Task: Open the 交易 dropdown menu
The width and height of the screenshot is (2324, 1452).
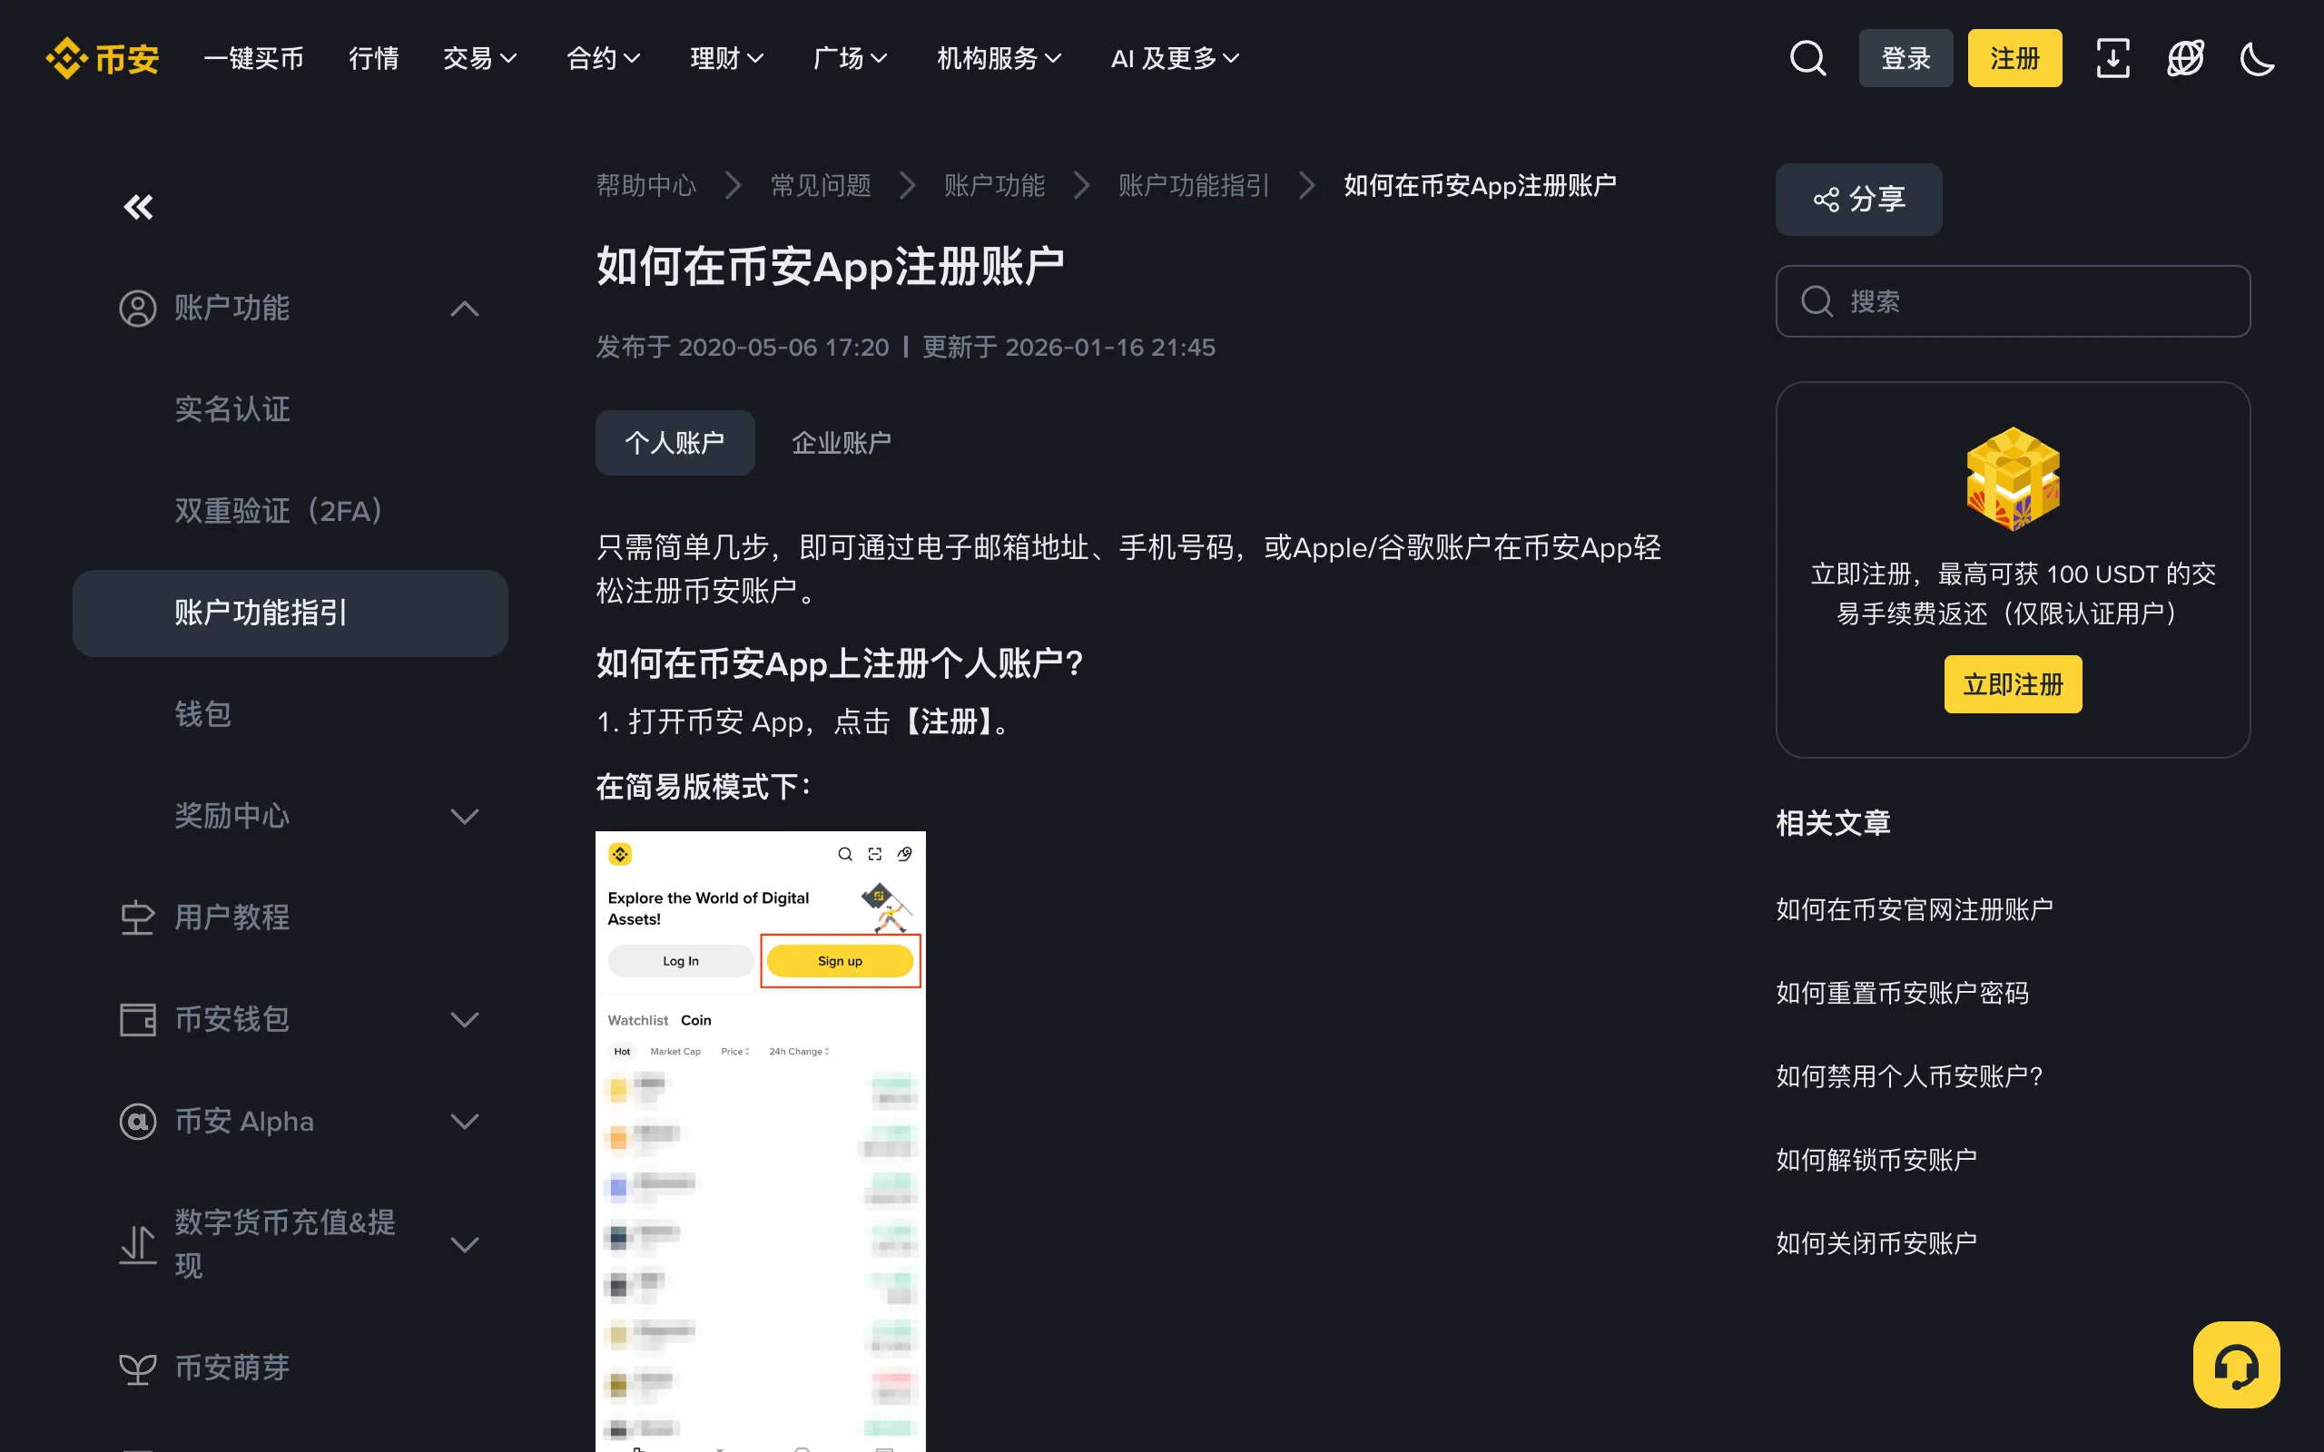Action: pos(480,59)
